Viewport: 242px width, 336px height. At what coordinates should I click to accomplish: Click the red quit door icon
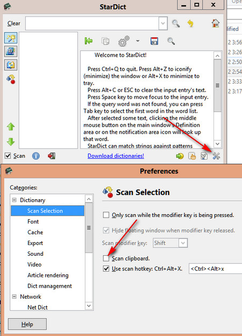(52, 156)
